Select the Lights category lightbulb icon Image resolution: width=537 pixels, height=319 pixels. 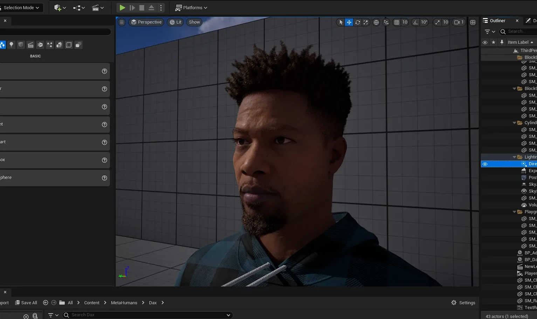[11, 45]
